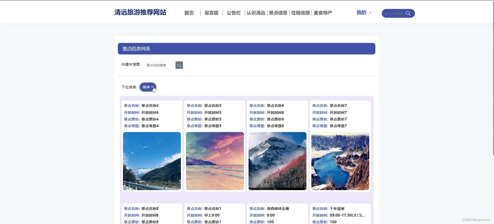
Task: Click the 景点名称4 title text
Action: pos(150,106)
